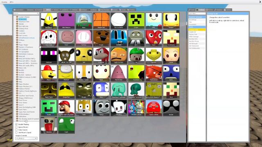Select the blue Sonic-like face with white teeth

click(101, 90)
